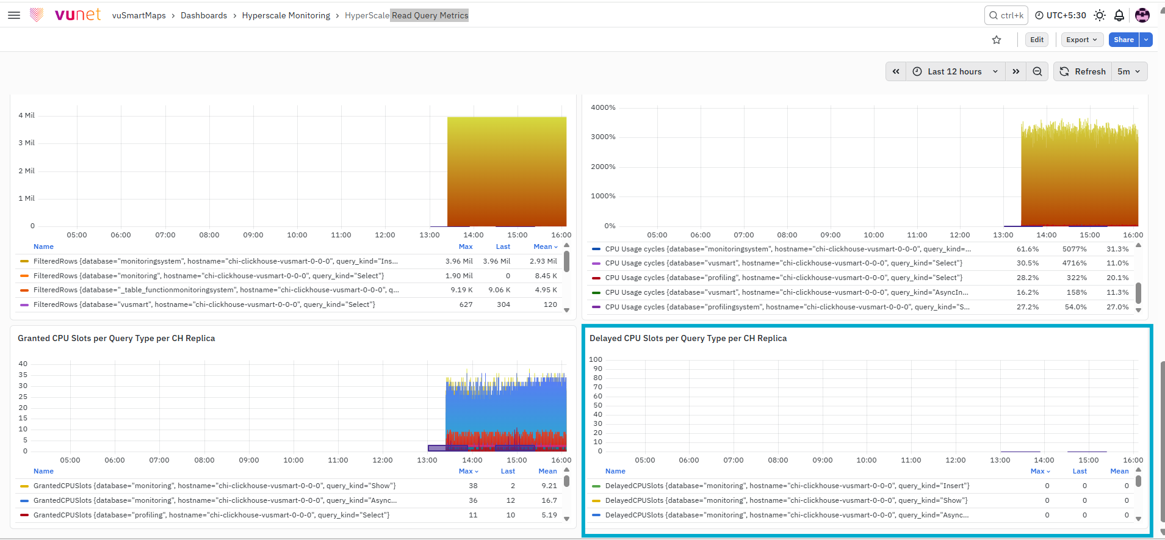The image size is (1165, 540).
Task: Toggle the light/dark theme sun icon
Action: tap(1100, 15)
